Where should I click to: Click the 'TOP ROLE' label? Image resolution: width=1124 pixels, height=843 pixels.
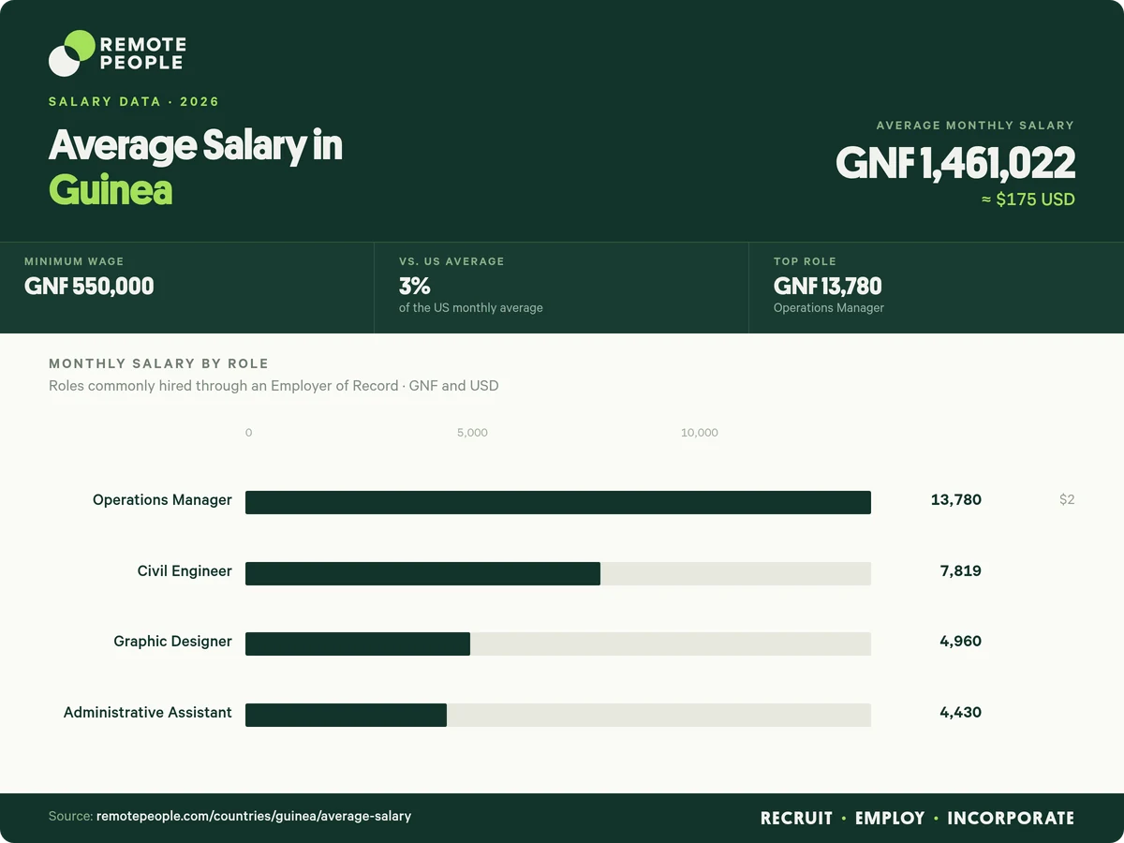pyautogui.click(x=805, y=261)
